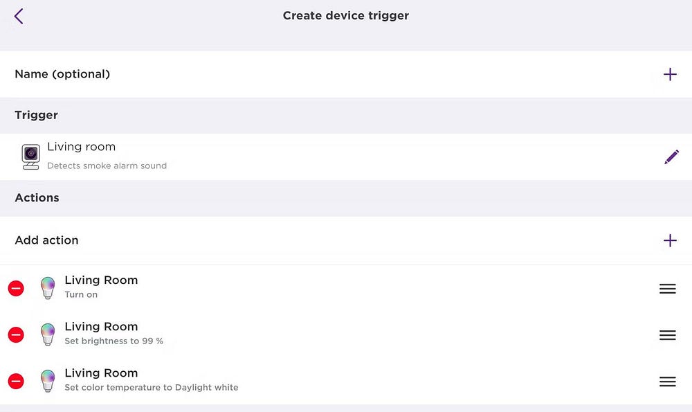
Task: Tap the plus icon next to Add action
Action: click(x=670, y=240)
